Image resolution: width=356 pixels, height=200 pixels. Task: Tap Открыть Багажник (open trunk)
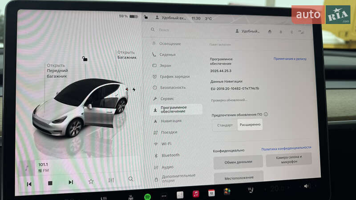coord(127,55)
